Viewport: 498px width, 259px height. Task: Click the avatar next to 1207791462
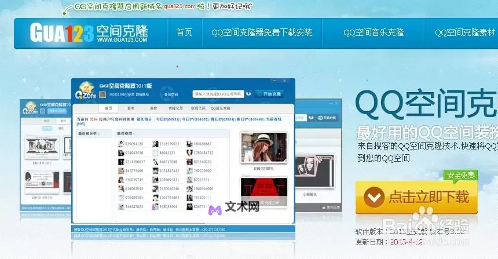click(155, 198)
